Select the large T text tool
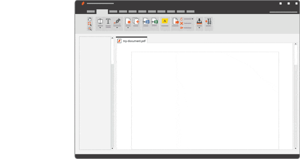Screen dimensions: 300x159 click(108, 21)
